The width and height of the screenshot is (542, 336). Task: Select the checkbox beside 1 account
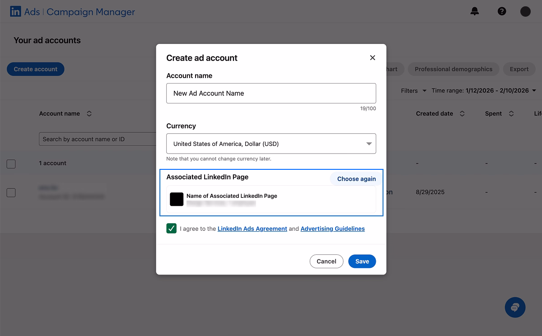click(11, 164)
